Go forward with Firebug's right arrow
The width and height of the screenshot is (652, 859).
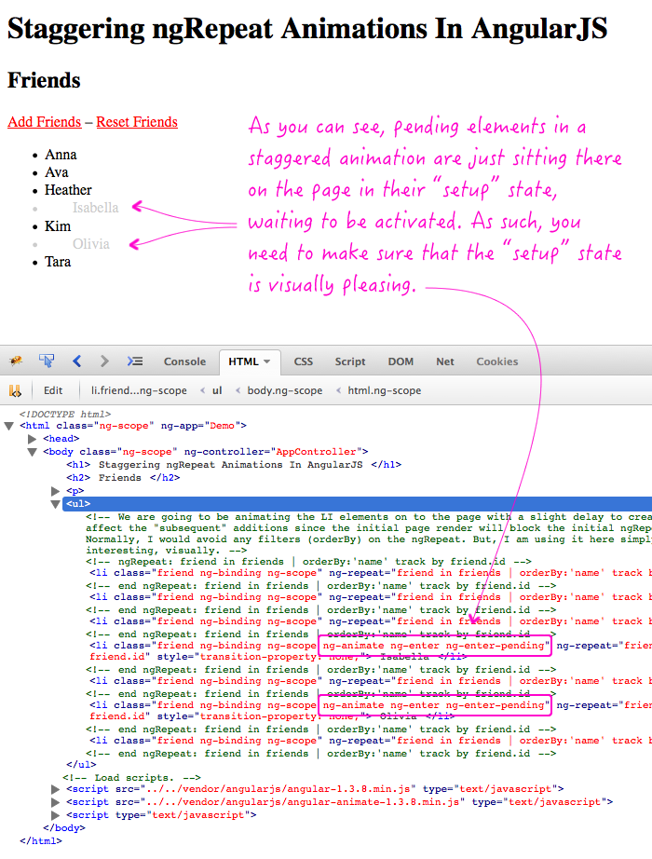pyautogui.click(x=104, y=361)
